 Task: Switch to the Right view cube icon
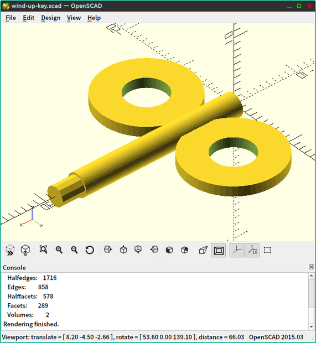[108, 250]
